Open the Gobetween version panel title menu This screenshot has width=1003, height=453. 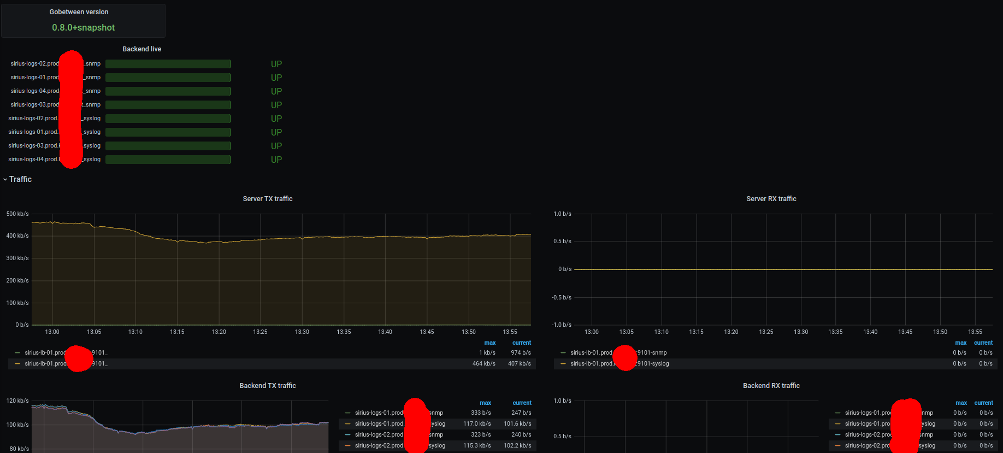[79, 12]
